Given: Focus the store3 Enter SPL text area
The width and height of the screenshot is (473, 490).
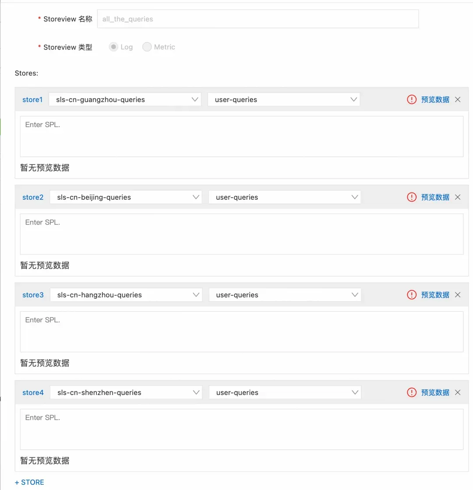Looking at the screenshot, I should 242,332.
